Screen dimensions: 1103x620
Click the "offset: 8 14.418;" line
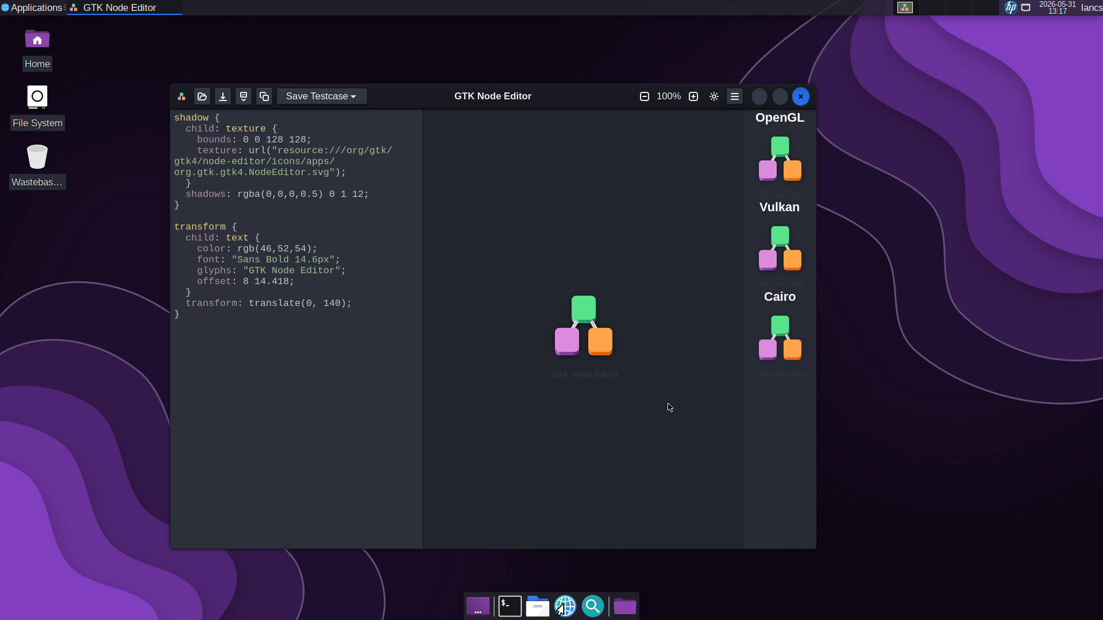pos(245,281)
